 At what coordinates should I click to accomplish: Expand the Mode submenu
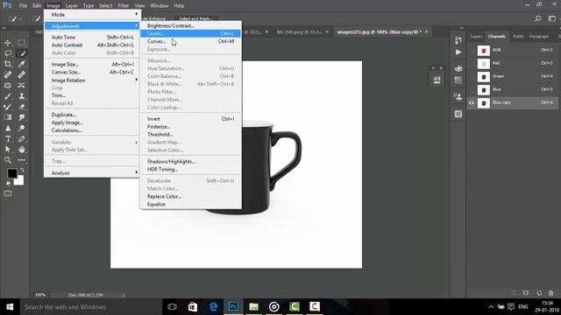(x=91, y=15)
